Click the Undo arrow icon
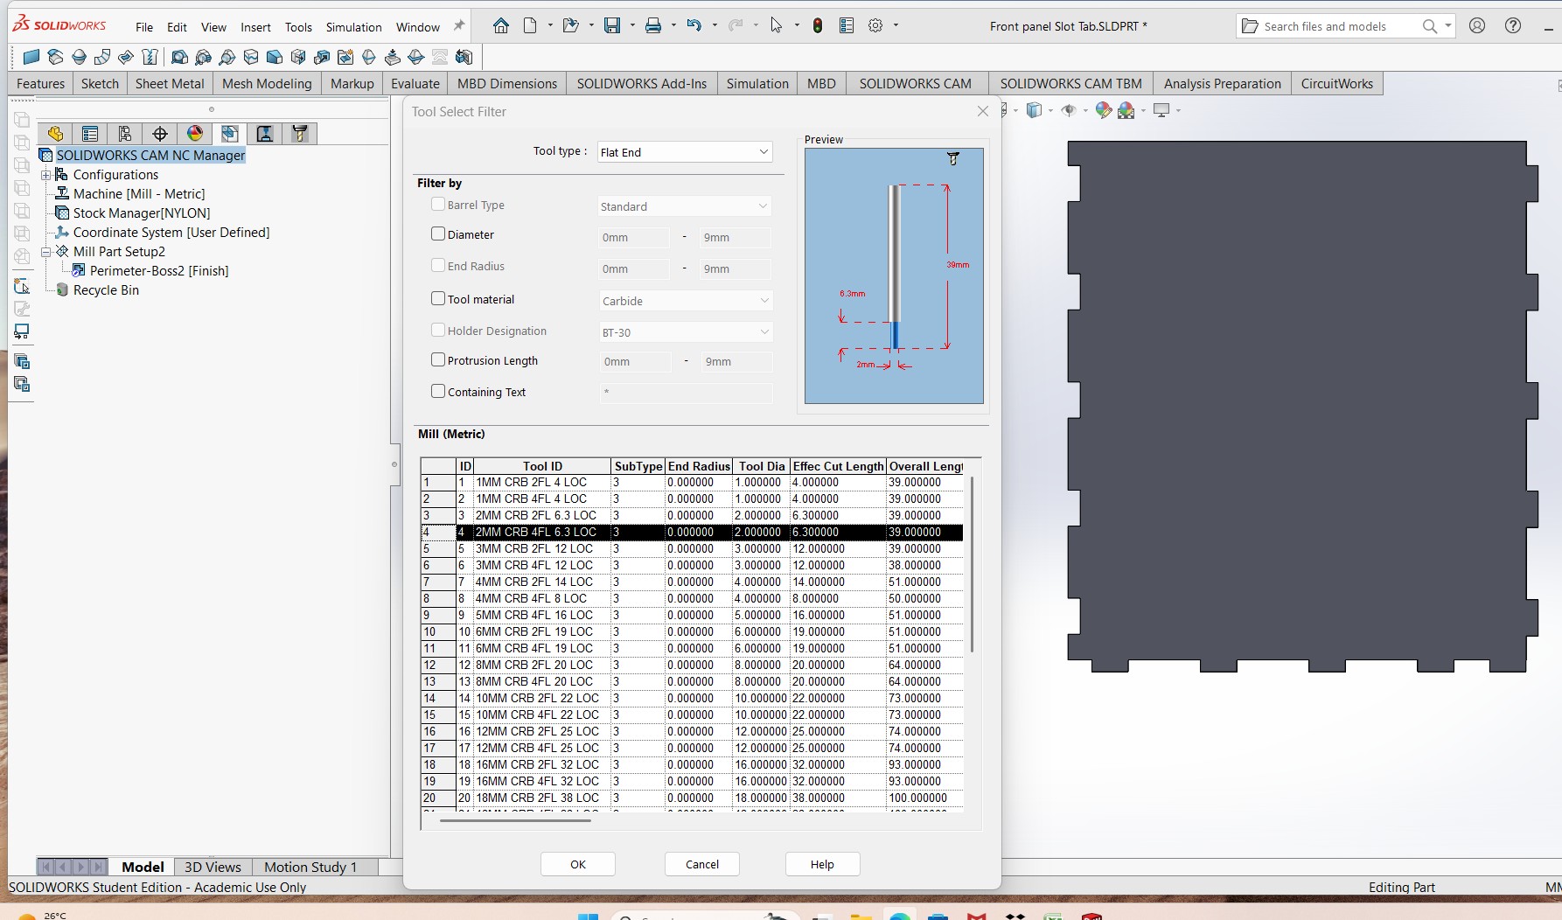The image size is (1562, 920). point(694,26)
